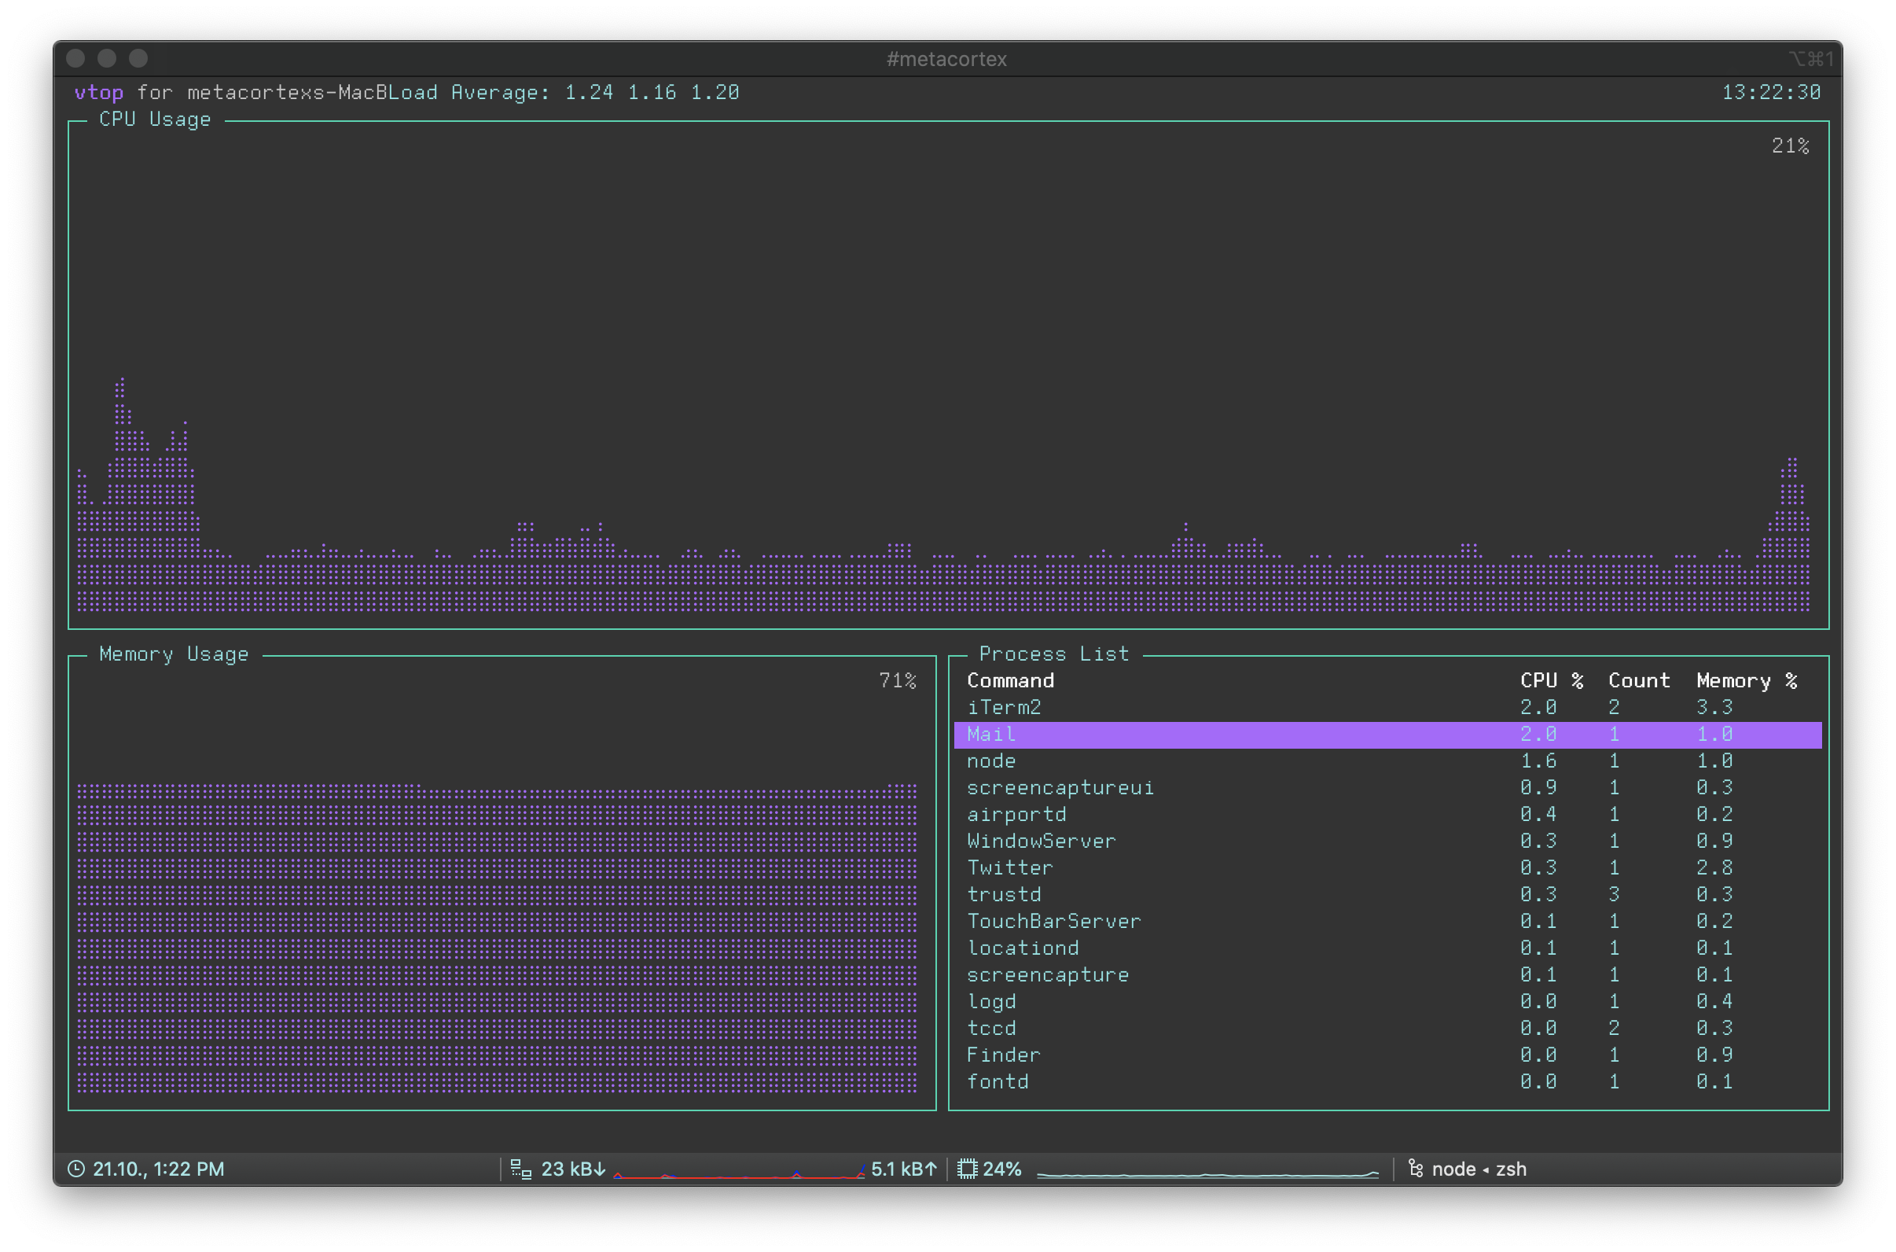Select the highlighted Mail process
Image resolution: width=1896 pixels, height=1252 pixels.
(x=1387, y=735)
